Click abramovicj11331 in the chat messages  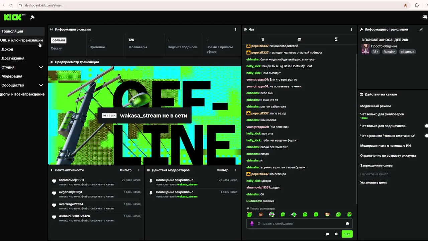pos(258,187)
